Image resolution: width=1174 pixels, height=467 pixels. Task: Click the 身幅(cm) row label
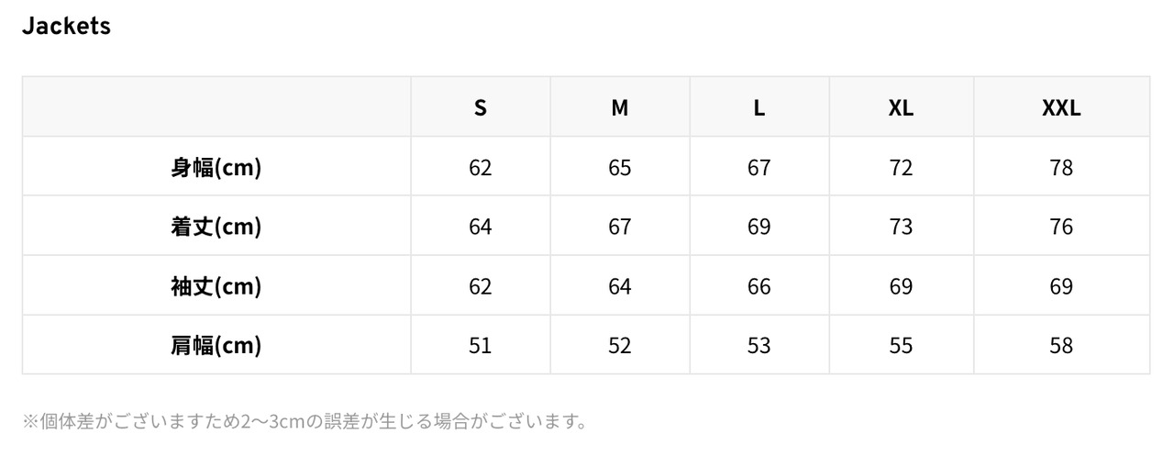(x=216, y=168)
